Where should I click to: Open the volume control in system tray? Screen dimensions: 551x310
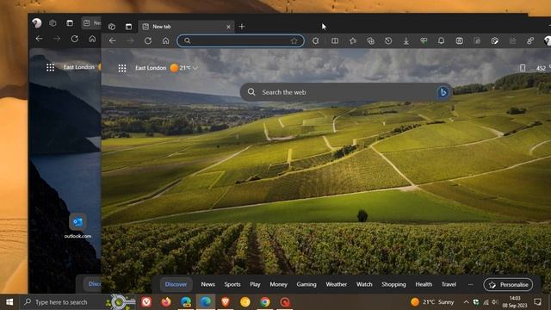495,302
